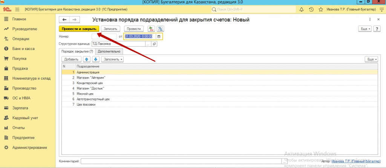Close the form with the X
386x168 pixels.
pyautogui.click(x=378, y=20)
